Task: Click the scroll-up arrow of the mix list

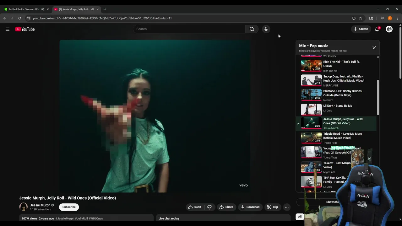Action: click(378, 57)
